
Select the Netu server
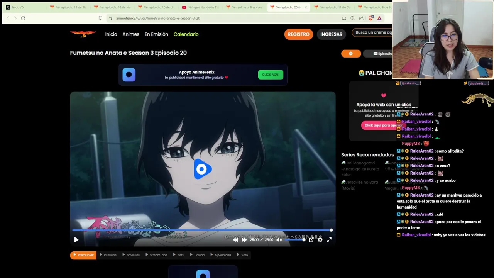[179, 255]
